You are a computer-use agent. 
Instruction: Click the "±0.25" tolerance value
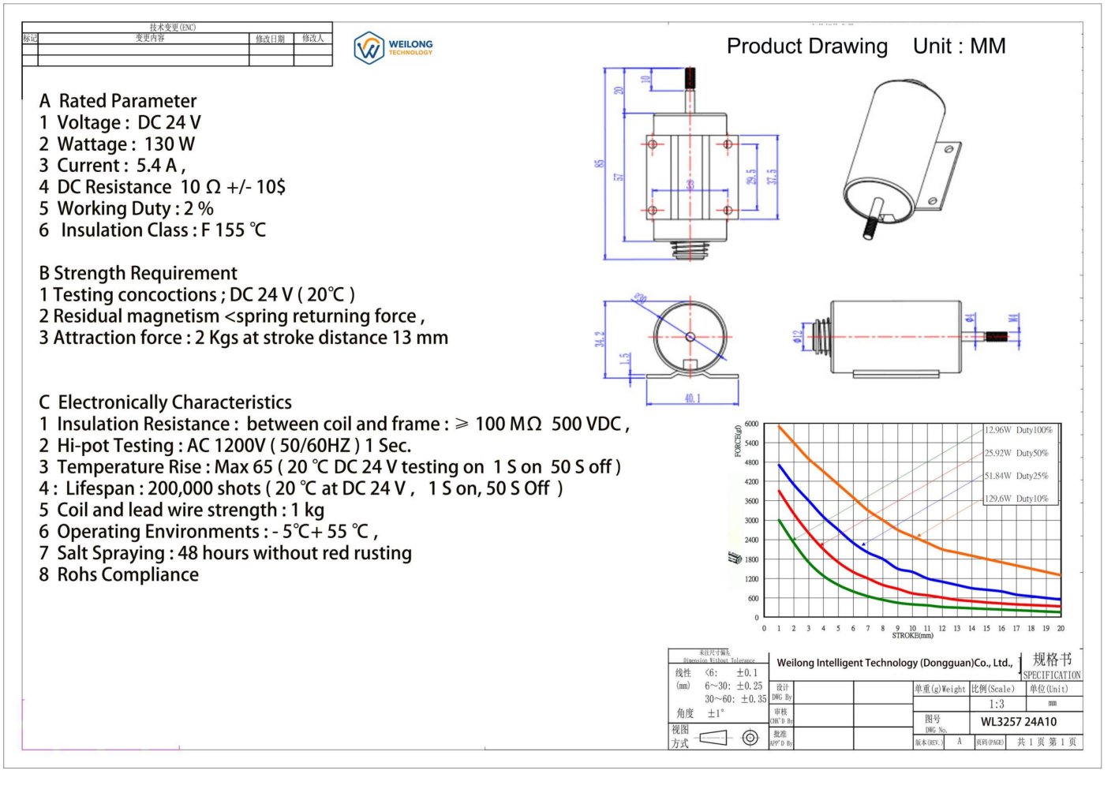click(x=750, y=686)
